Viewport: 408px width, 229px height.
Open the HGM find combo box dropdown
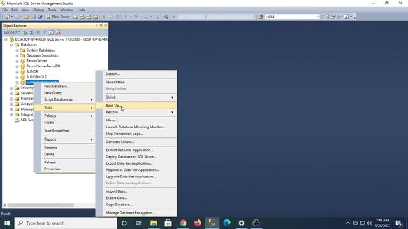(x=318, y=17)
